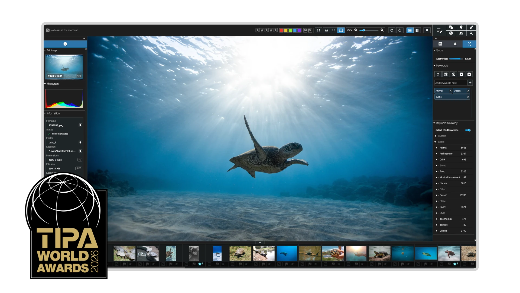The width and height of the screenshot is (520, 293).
Task: Expand the Animal keyword category
Action: (436, 148)
